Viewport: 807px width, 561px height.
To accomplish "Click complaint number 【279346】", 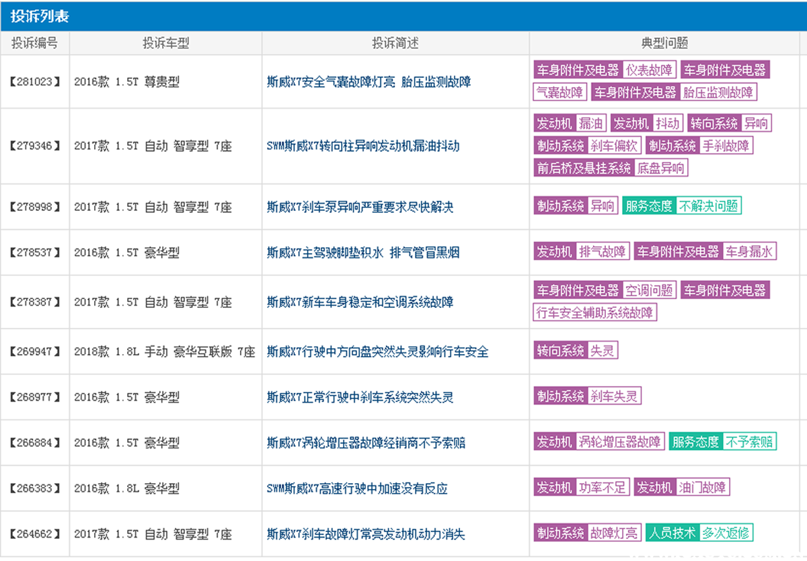I will pos(35,146).
